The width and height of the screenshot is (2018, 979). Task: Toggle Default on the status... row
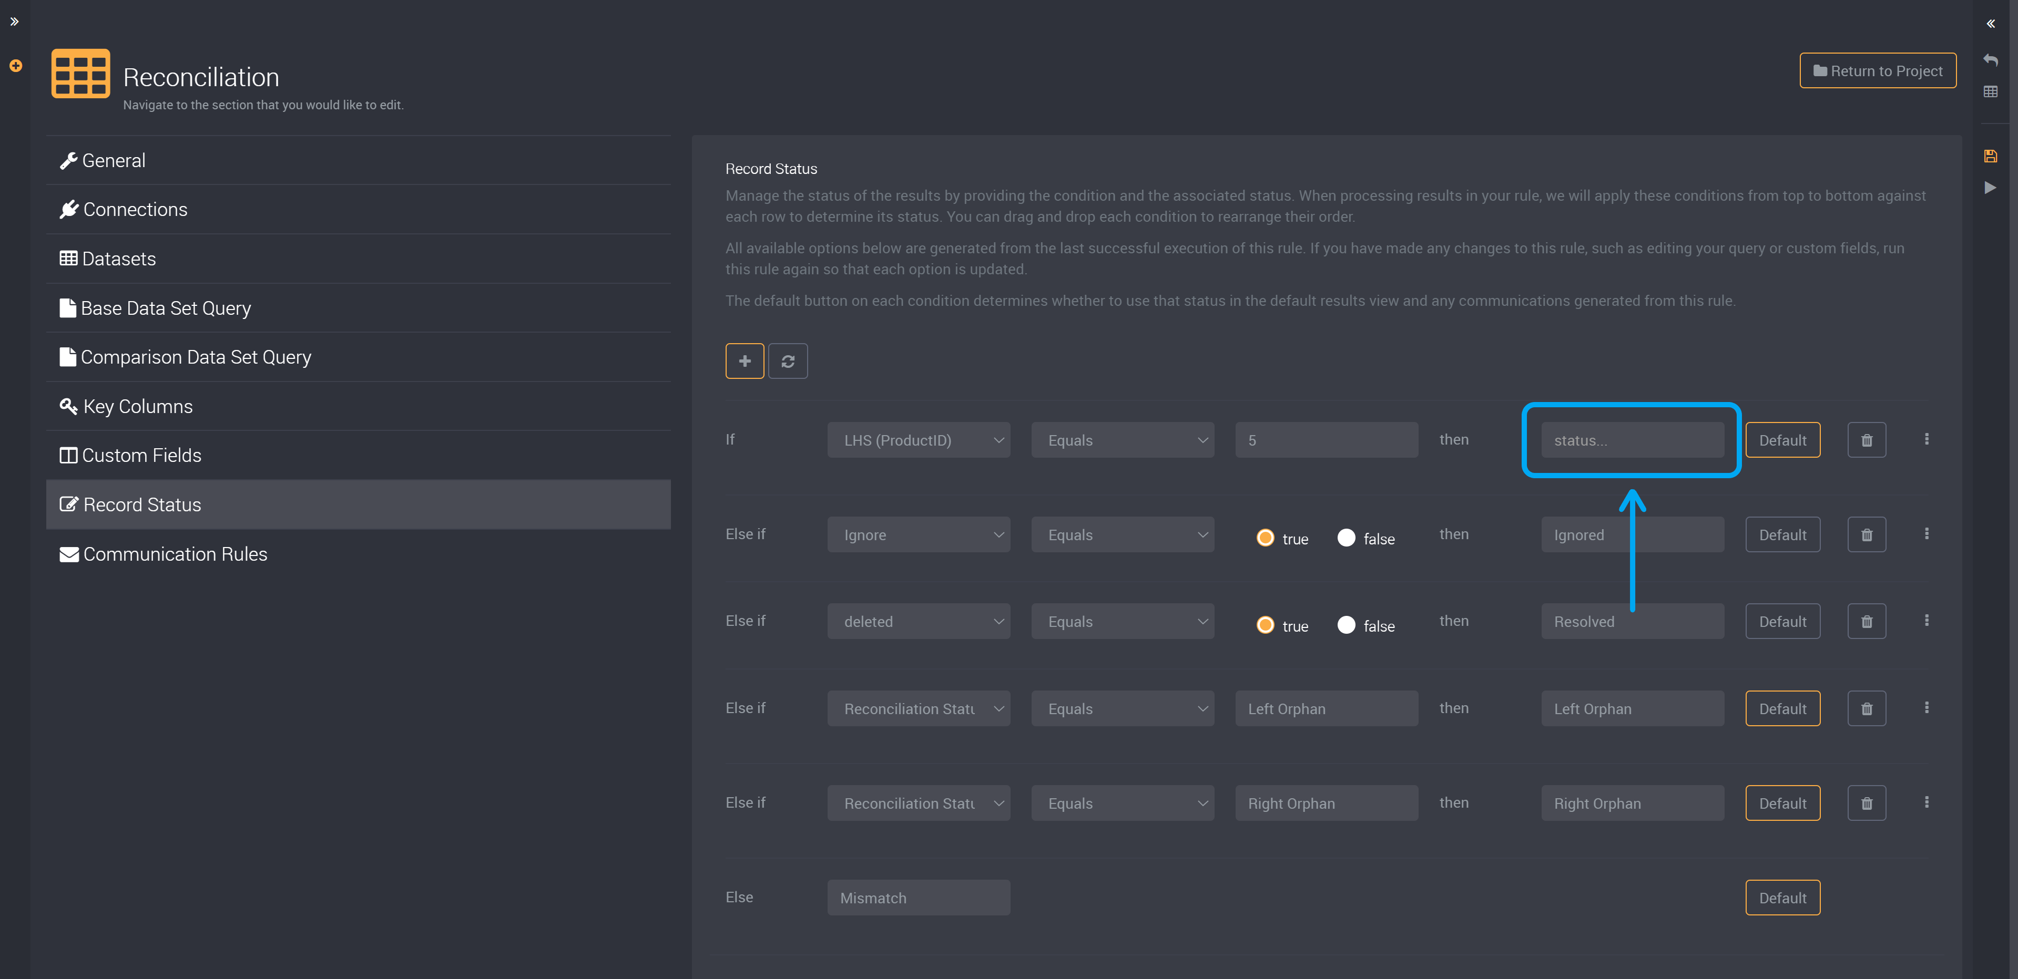tap(1782, 440)
